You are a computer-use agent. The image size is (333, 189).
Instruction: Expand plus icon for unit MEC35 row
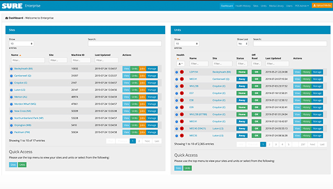(x=177, y=136)
